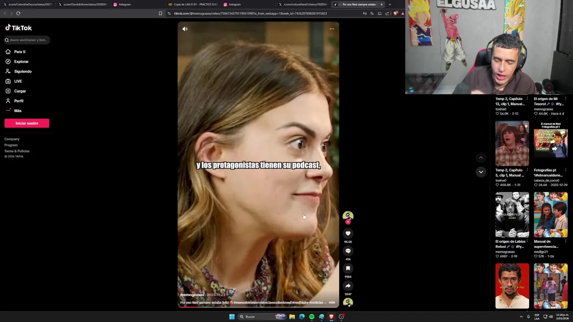The image size is (573, 322).
Task: Open options for 'Manual de supervivencia' card
Action: tap(565, 241)
